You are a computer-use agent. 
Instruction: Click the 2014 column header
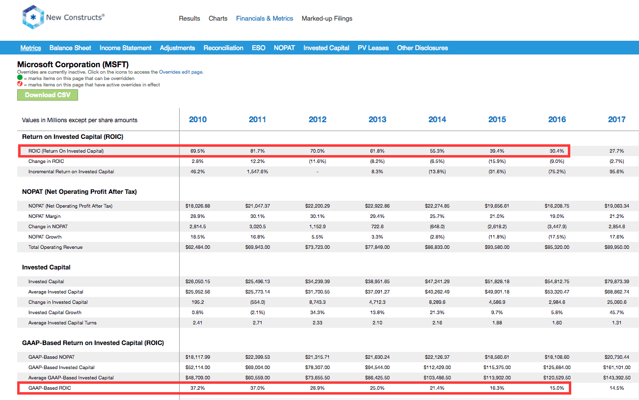tap(437, 119)
